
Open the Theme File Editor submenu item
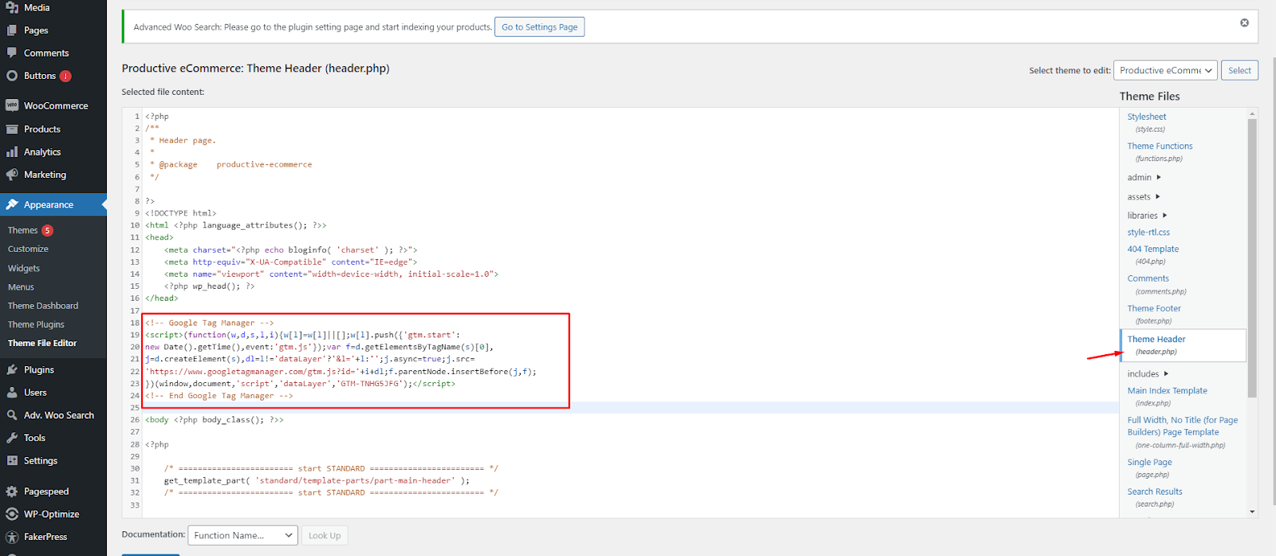42,343
